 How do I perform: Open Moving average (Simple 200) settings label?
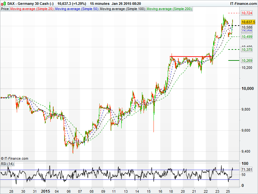(169, 9)
